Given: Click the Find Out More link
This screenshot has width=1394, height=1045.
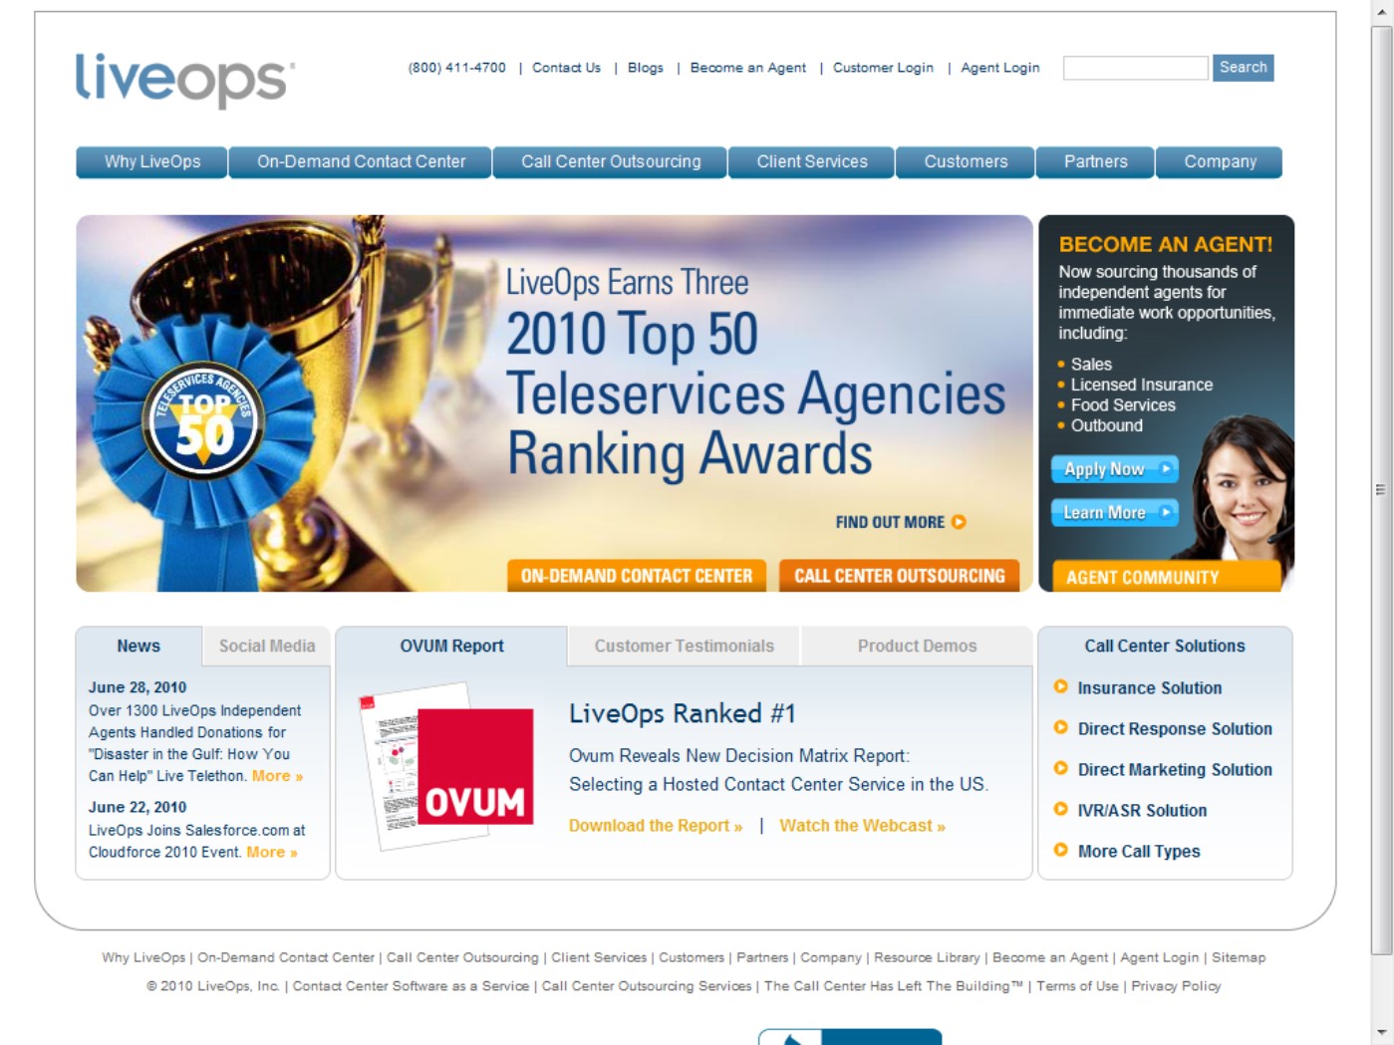Looking at the screenshot, I should coord(890,522).
